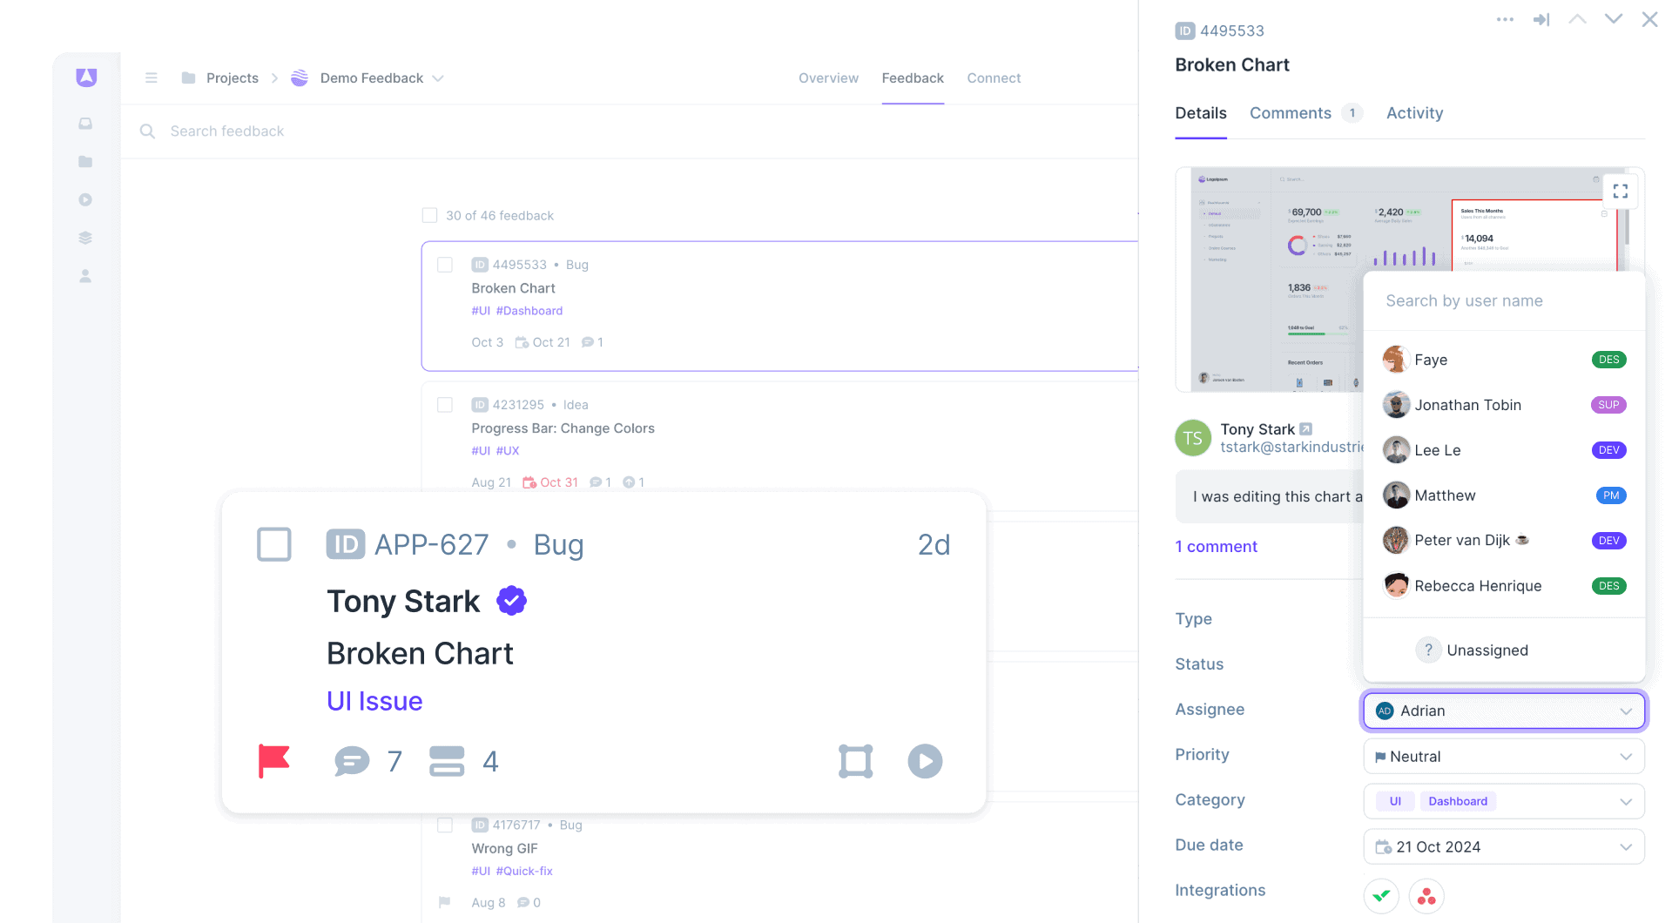Click the green checkmark integration icon

[x=1381, y=896]
